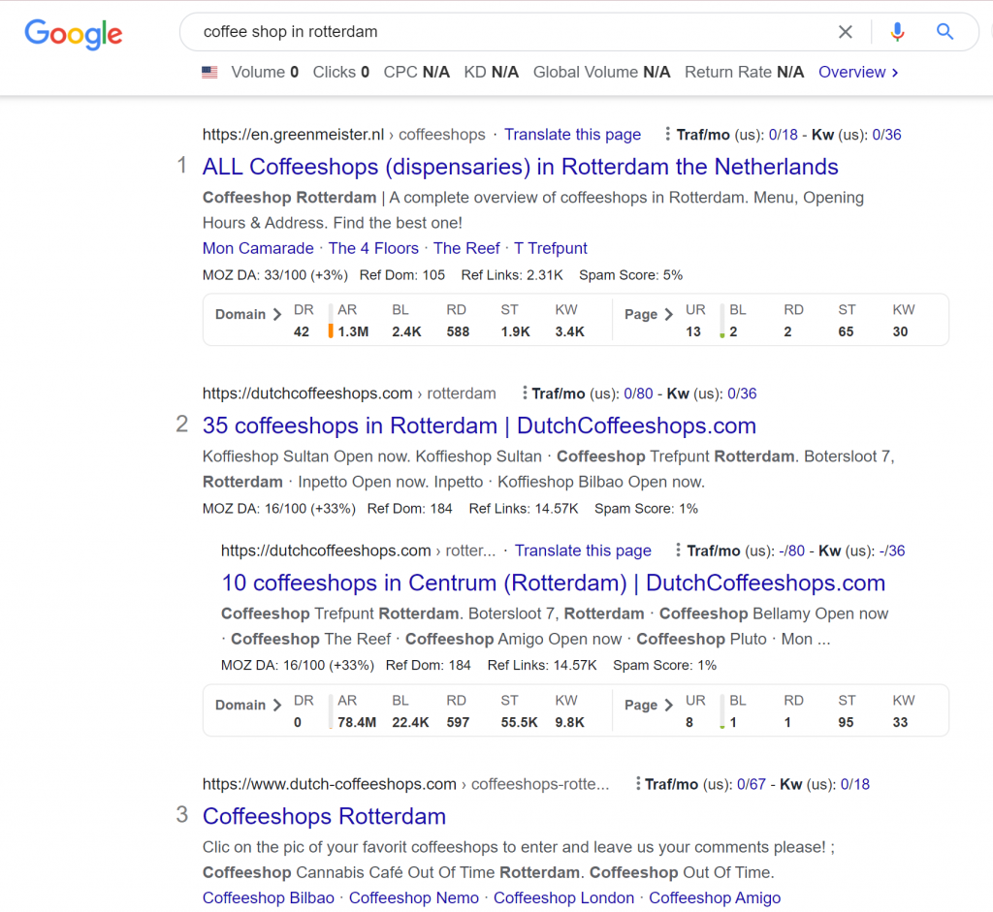Open the keyword Overview link
993x912 pixels.
(x=858, y=72)
